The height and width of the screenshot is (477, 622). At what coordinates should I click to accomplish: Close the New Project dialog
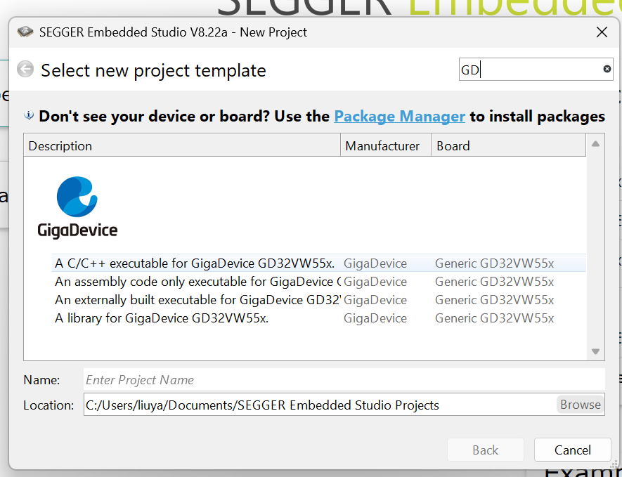tap(602, 32)
